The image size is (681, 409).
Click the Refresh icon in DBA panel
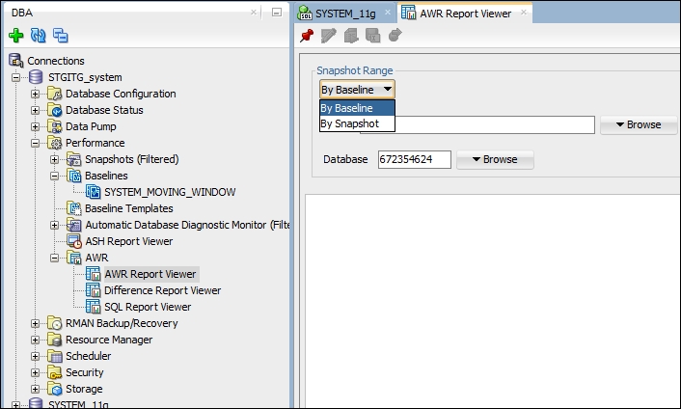39,35
